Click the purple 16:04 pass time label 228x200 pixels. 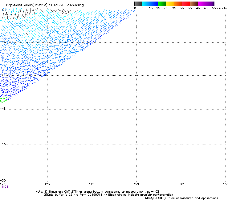click(4, 187)
